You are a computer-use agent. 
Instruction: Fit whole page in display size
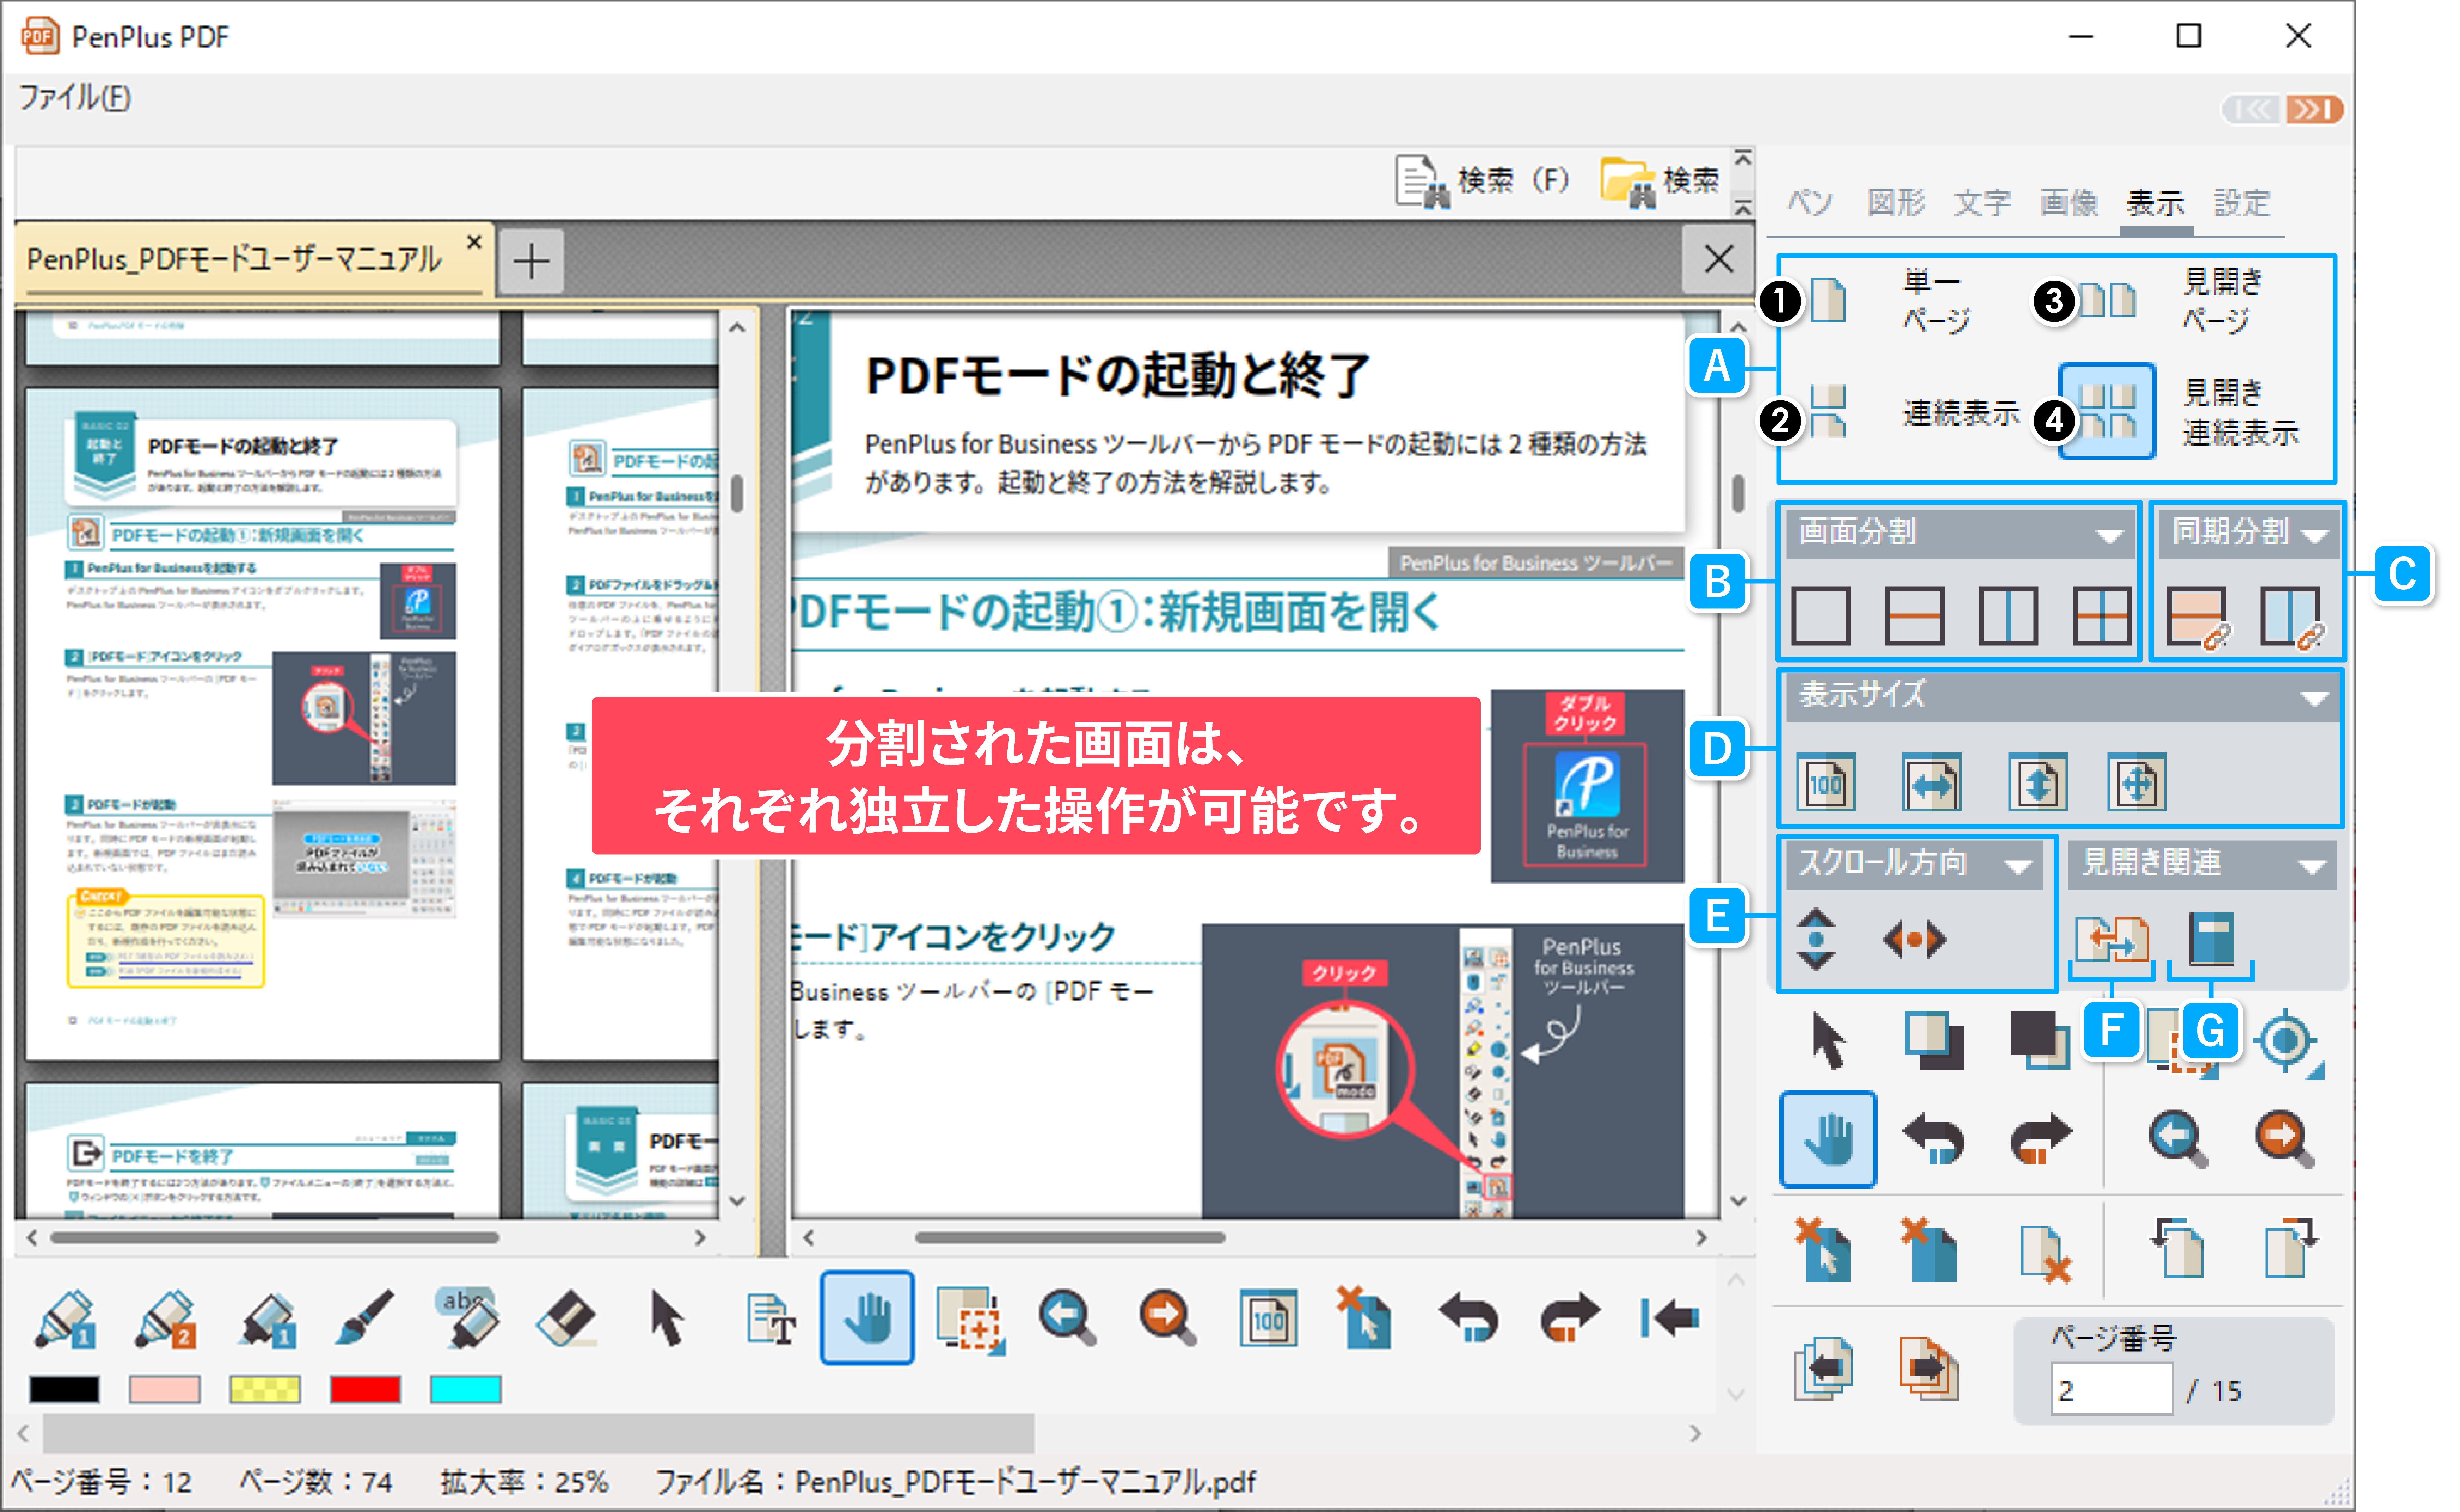2137,782
